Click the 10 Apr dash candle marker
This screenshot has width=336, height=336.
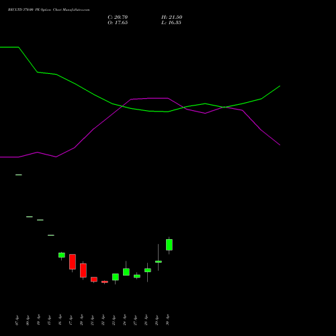tap(40, 220)
